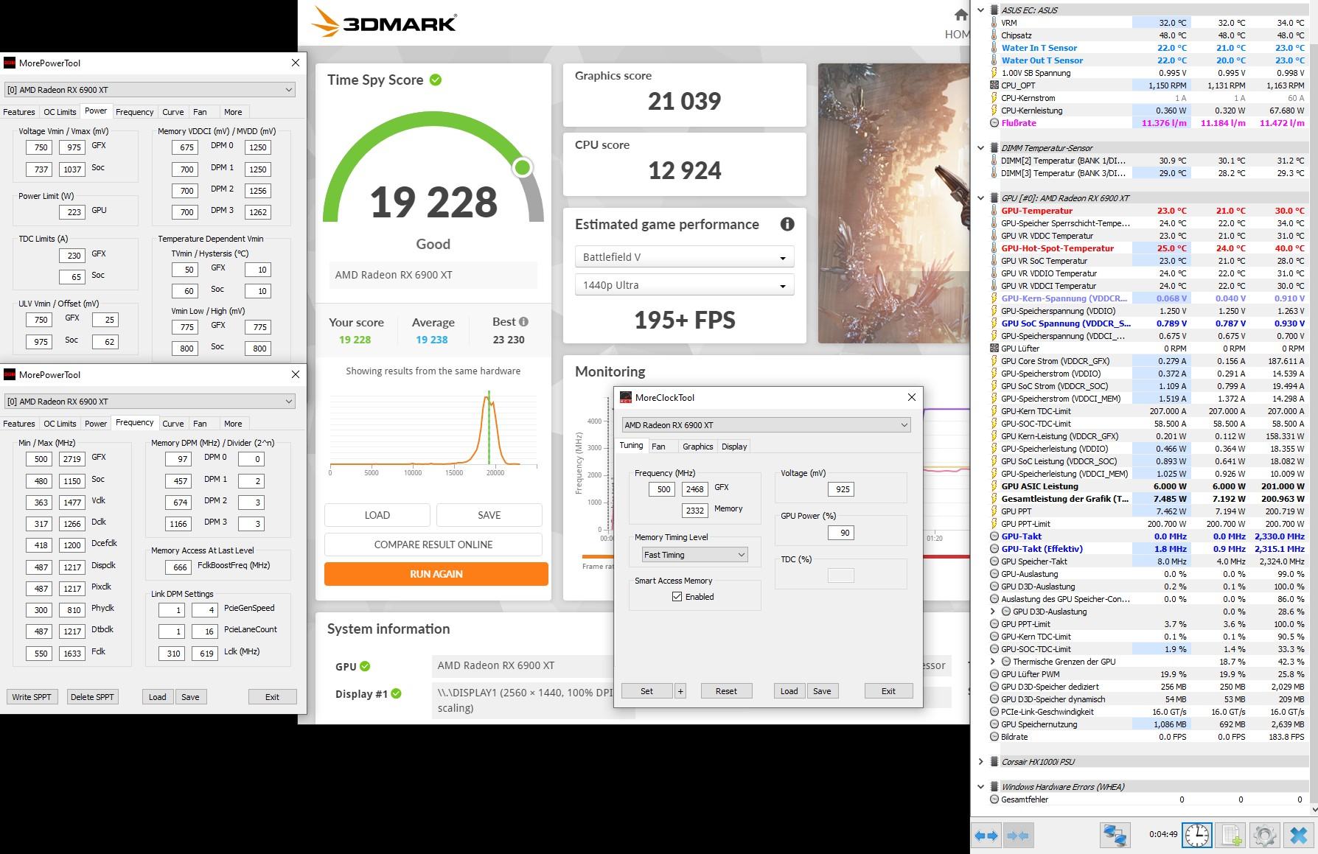Click the SAVE button in 3DMark
The height and width of the screenshot is (854, 1318).
(x=489, y=515)
